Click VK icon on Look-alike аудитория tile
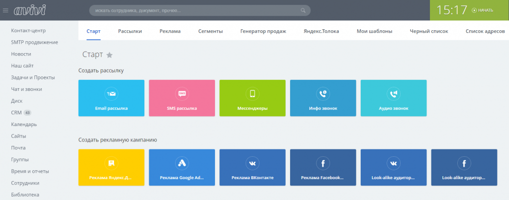Viewport: 509px width, 200px height. [394, 163]
